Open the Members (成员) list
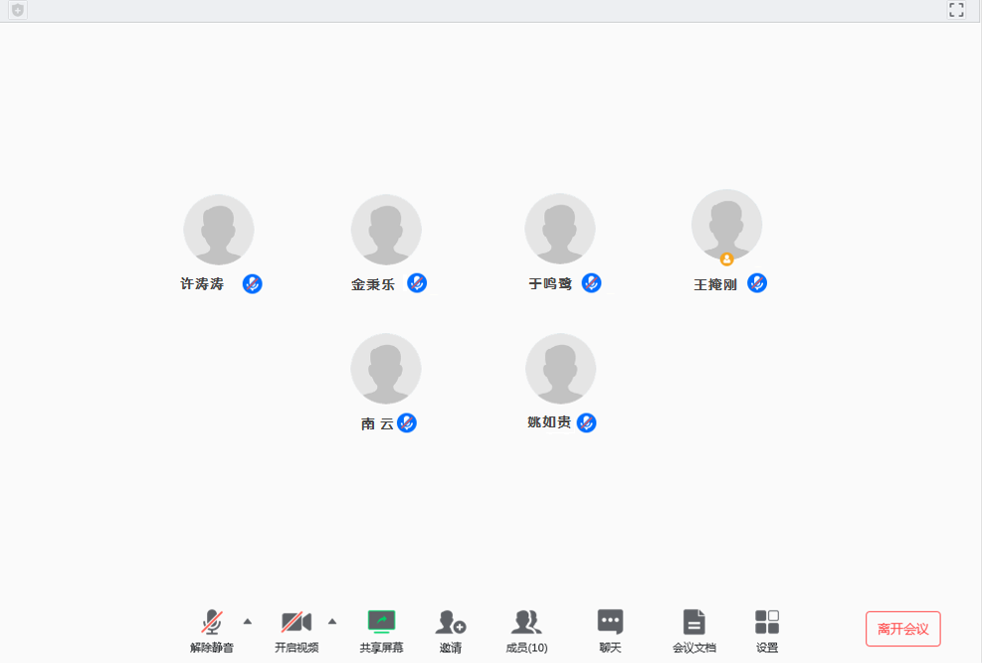Screen dimensions: 982x663 pos(526,623)
